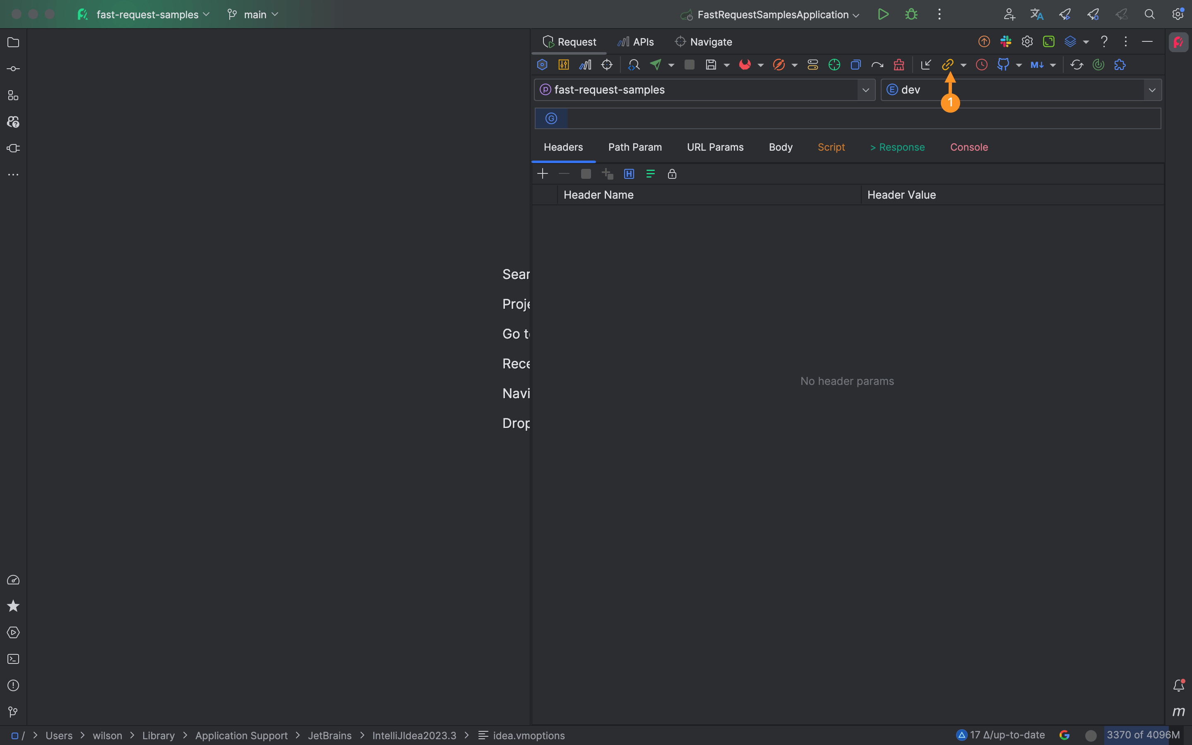Switch to the Body tab

coord(780,147)
